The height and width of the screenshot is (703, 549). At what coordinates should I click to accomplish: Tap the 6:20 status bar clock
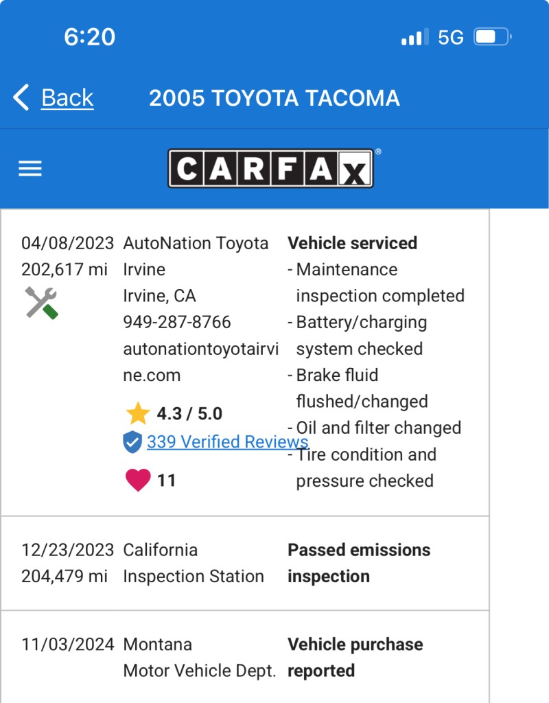90,37
